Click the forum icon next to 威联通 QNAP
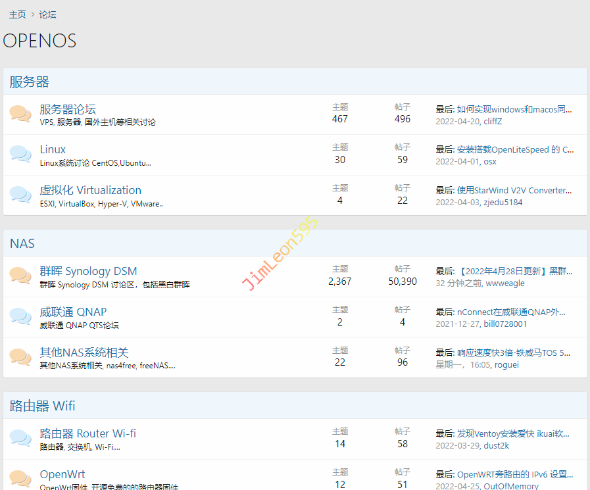The image size is (590, 490). pos(20,317)
